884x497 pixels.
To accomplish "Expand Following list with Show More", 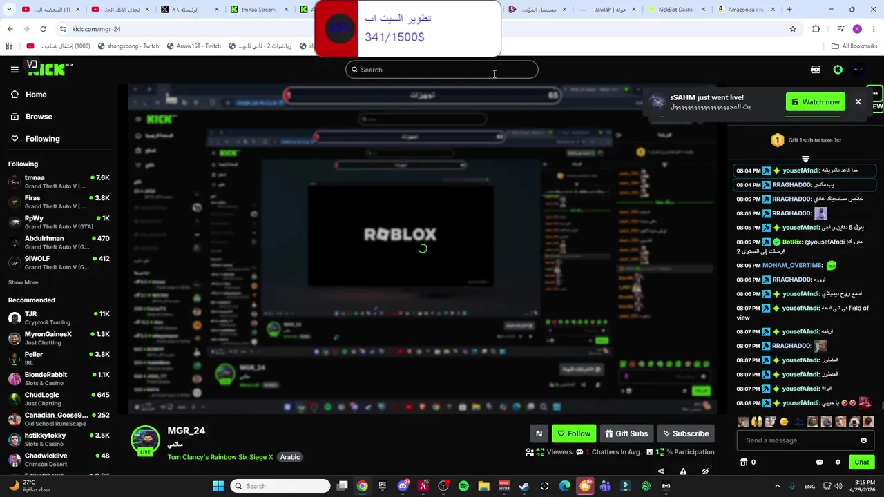I will (x=23, y=282).
